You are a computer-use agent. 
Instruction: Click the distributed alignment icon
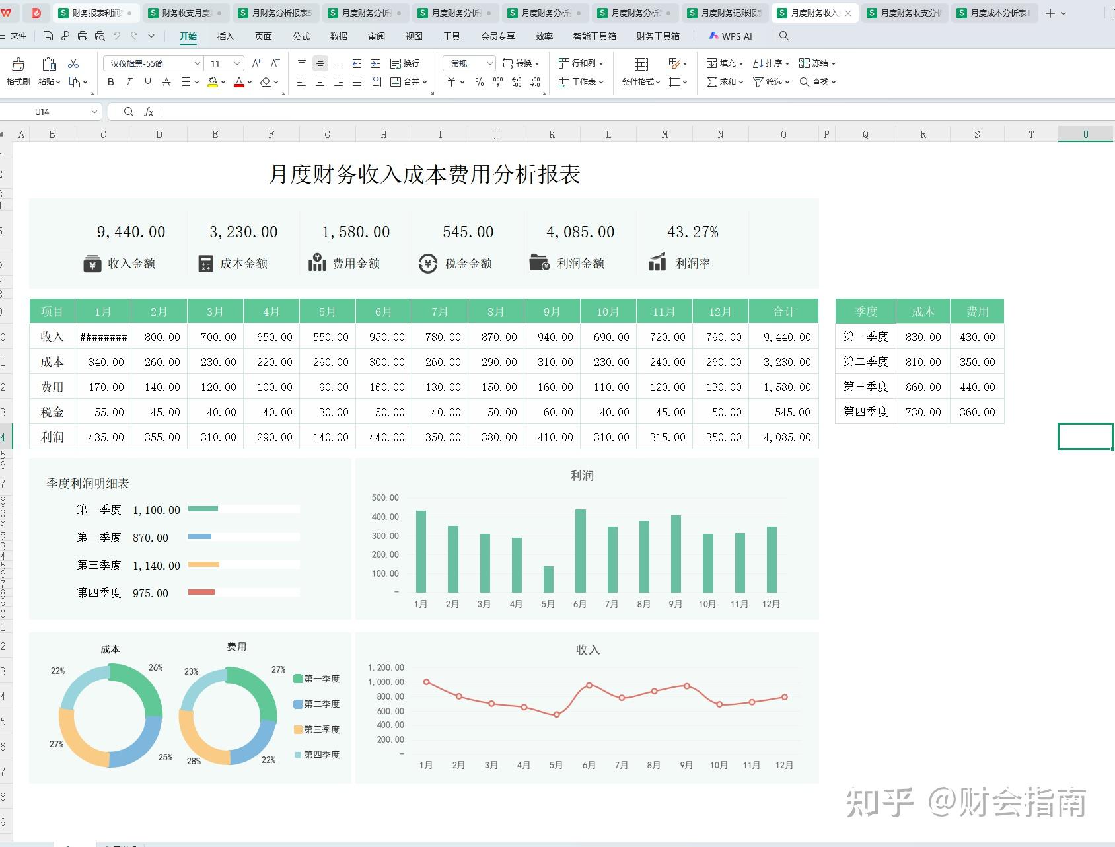(x=375, y=82)
